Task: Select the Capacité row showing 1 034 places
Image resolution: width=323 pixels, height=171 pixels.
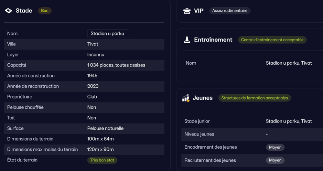Action: point(84,65)
